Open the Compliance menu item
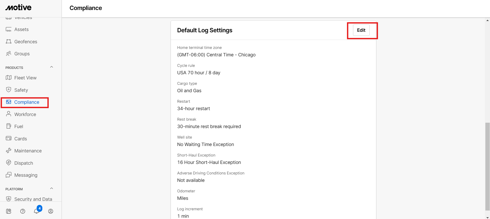490x219 pixels. [27, 102]
